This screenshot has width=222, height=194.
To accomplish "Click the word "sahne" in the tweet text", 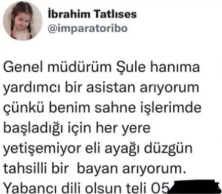I will (x=115, y=108).
